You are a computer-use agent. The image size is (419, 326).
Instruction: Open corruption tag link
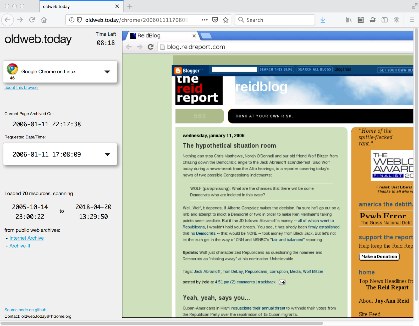pyautogui.click(x=279, y=272)
